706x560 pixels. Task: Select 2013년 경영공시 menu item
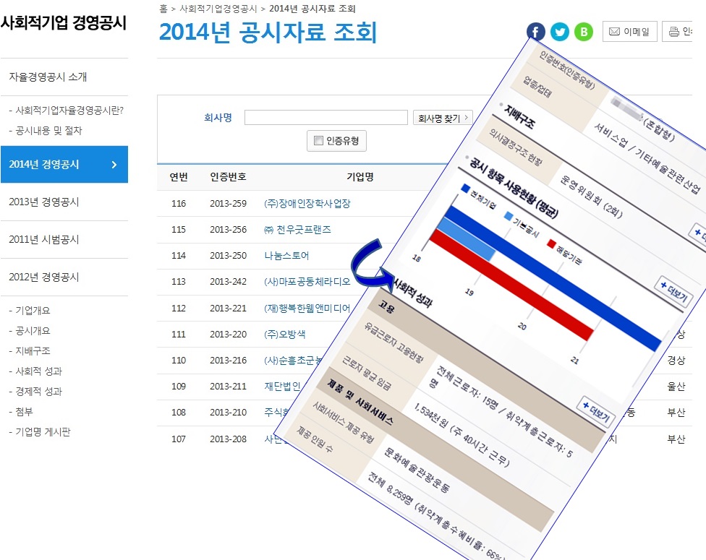pyautogui.click(x=43, y=202)
